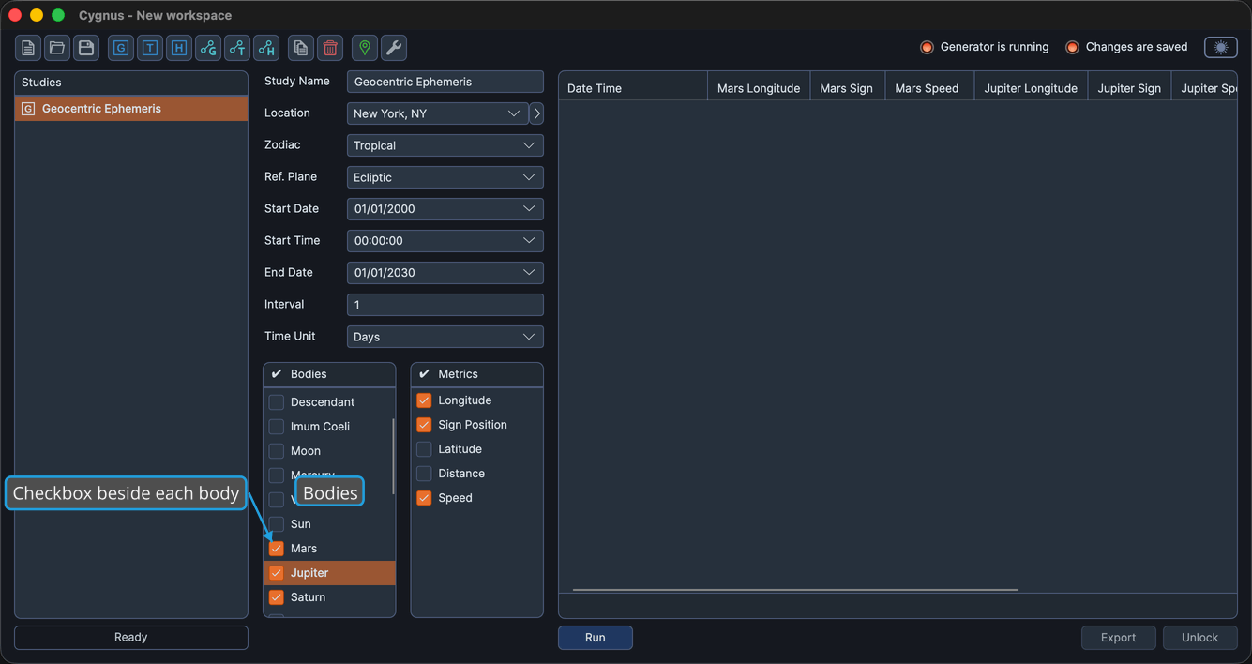Delete the study with the red trash icon
Screen dimensions: 1252x664
click(x=330, y=48)
